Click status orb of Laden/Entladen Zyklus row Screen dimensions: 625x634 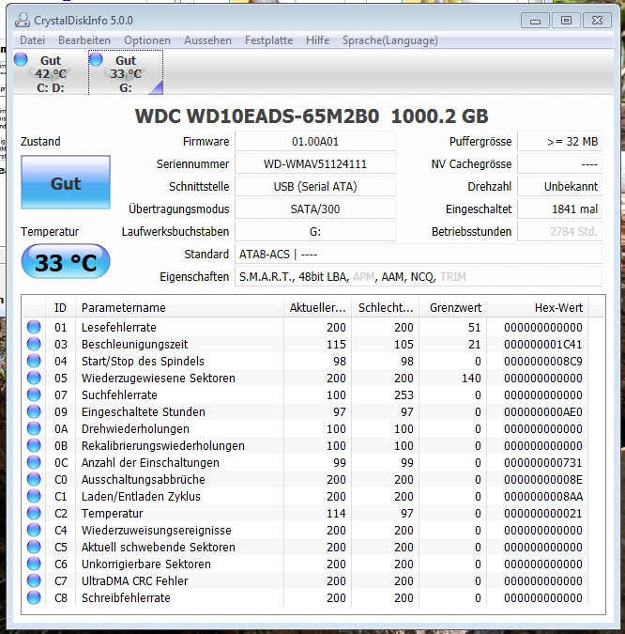pos(34,496)
